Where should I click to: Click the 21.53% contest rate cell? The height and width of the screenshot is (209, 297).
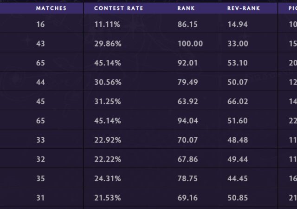point(108,198)
